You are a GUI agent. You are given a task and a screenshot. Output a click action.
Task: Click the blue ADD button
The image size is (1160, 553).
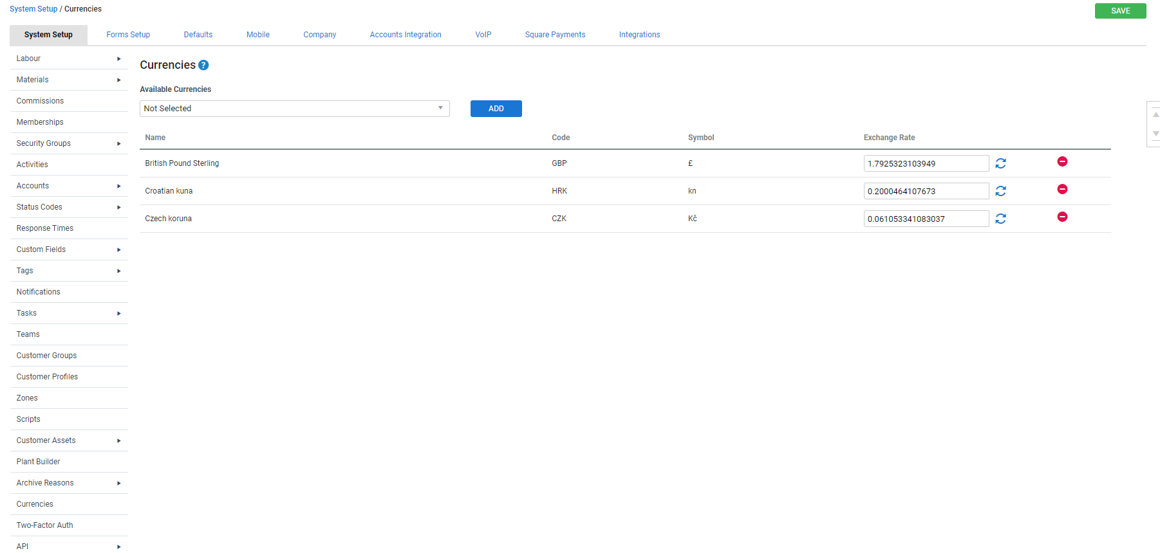(x=496, y=109)
